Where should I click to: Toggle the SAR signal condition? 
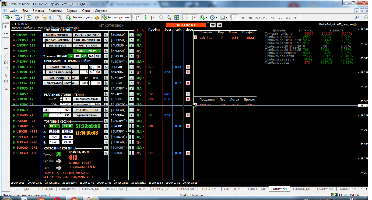[91, 56]
